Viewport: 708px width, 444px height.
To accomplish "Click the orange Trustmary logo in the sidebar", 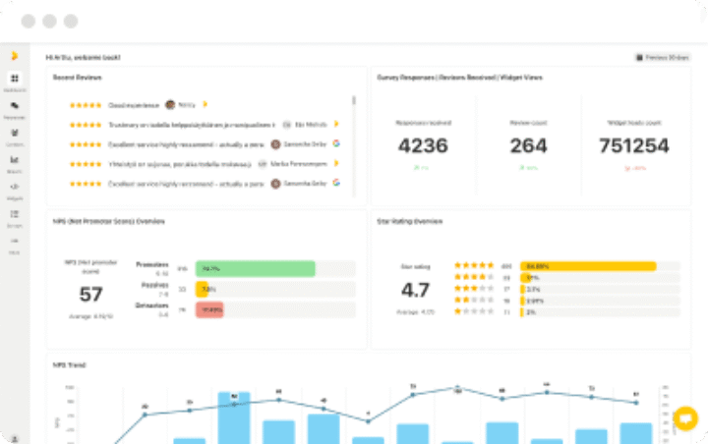I will pos(15,56).
